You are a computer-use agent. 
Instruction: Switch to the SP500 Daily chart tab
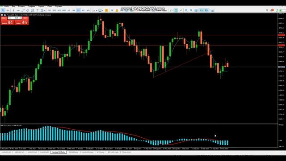(x=73, y=152)
